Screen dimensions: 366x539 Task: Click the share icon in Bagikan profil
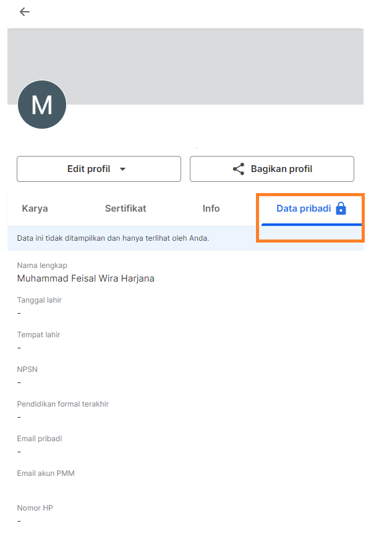[x=238, y=169]
